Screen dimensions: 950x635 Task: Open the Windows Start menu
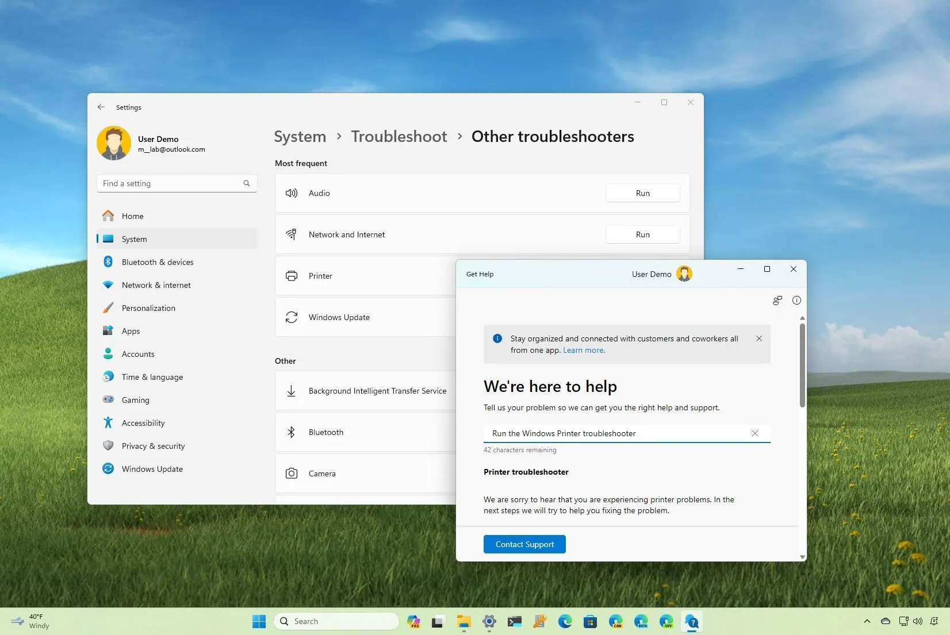[x=259, y=621]
